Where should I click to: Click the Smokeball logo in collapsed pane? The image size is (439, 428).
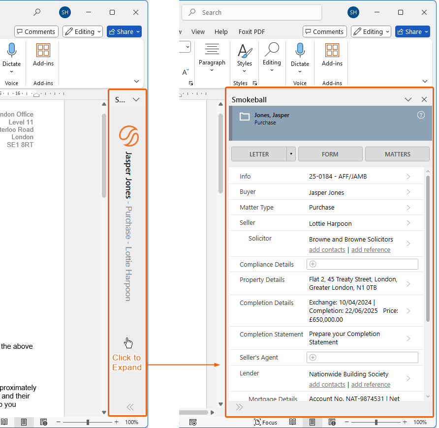pyautogui.click(x=129, y=136)
